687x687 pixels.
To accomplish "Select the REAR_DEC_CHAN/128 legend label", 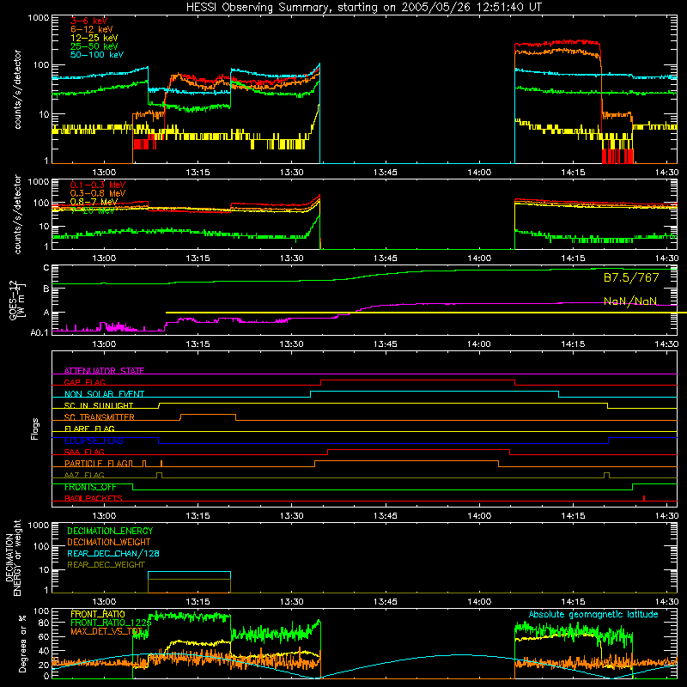I will (x=113, y=553).
